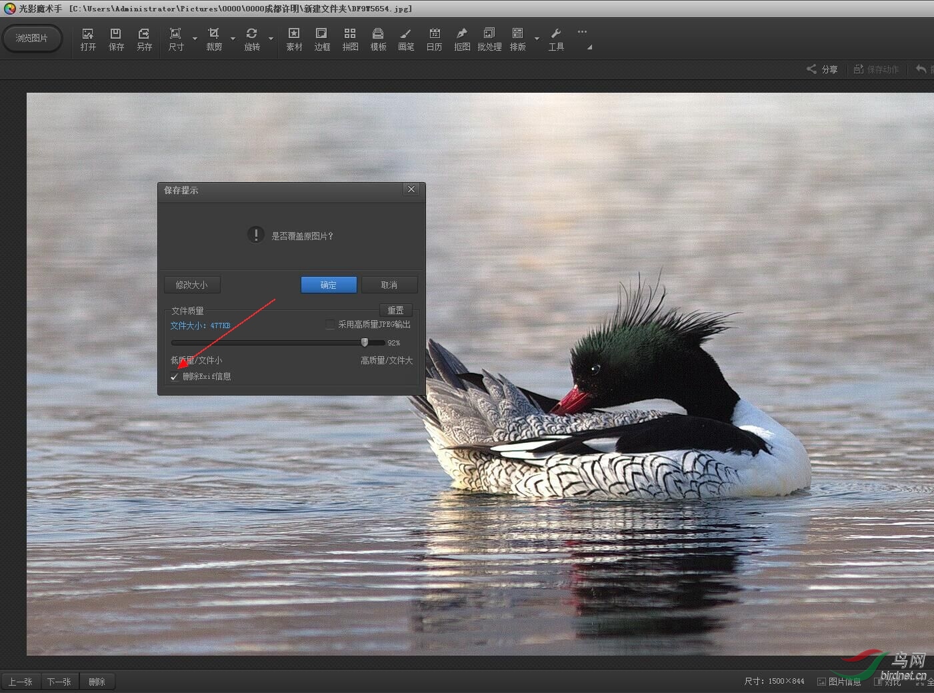Cancel saving with 取消 button
The width and height of the screenshot is (934, 693).
pos(389,285)
